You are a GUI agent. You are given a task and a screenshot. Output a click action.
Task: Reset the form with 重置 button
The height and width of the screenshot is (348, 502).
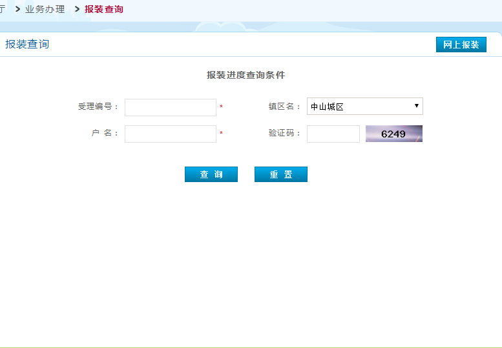click(x=280, y=174)
